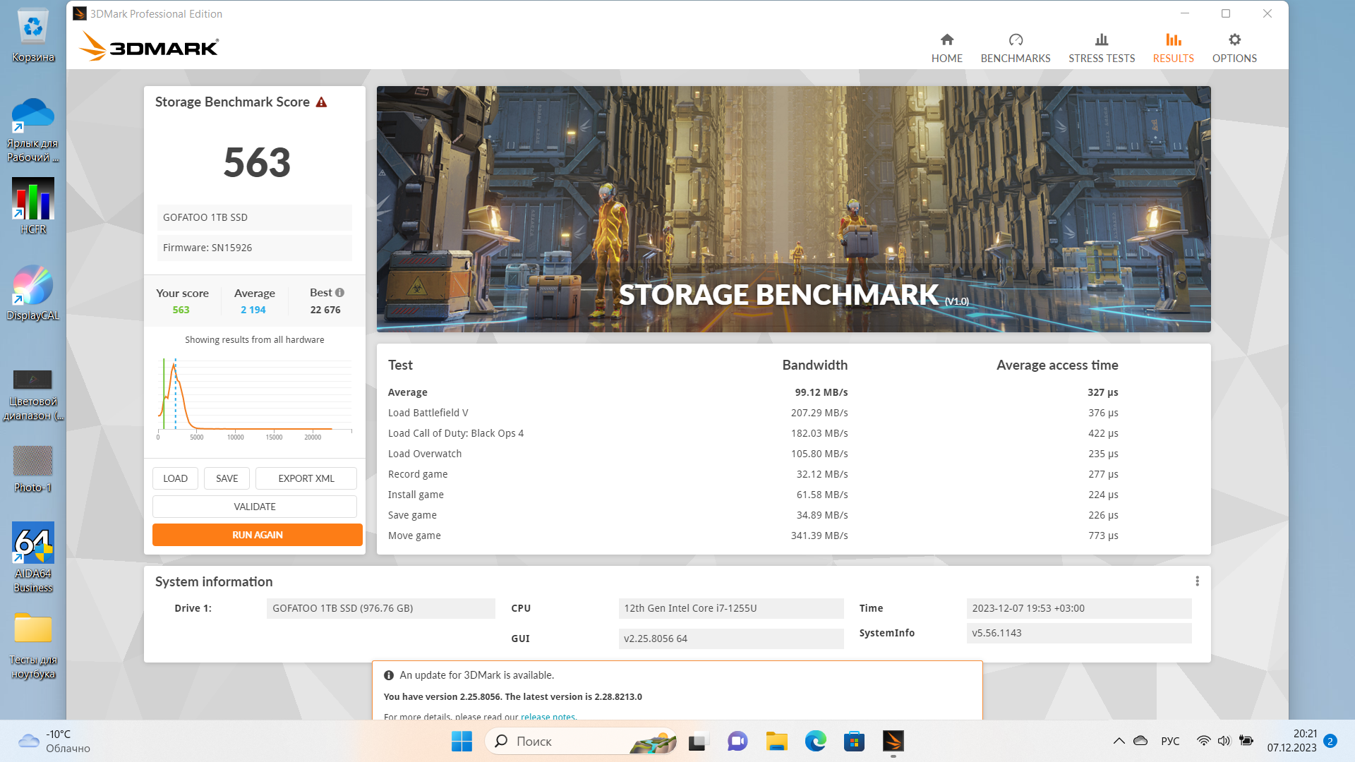Click the LOAD button
Screen dimensions: 1355x762
pos(175,478)
